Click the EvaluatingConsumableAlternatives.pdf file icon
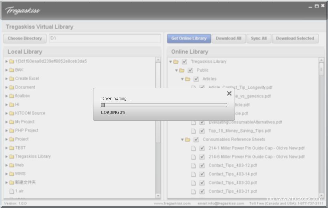Image resolution: width=328 pixels, height=208 pixels. tap(193, 123)
